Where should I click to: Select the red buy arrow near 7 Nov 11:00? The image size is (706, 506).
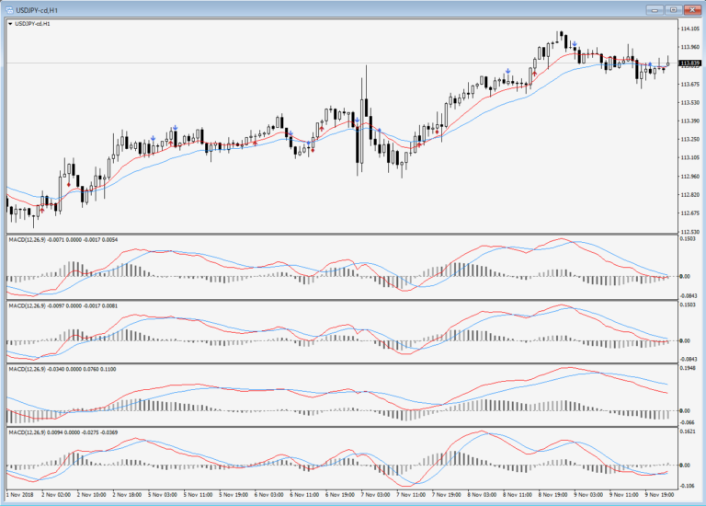pyautogui.click(x=421, y=144)
